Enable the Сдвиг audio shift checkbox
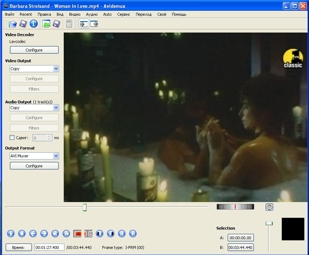 point(12,138)
